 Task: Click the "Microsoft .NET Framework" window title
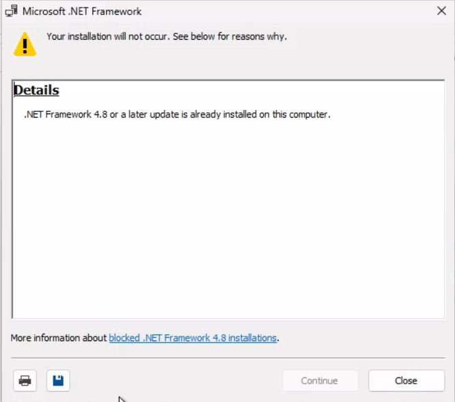click(x=82, y=11)
